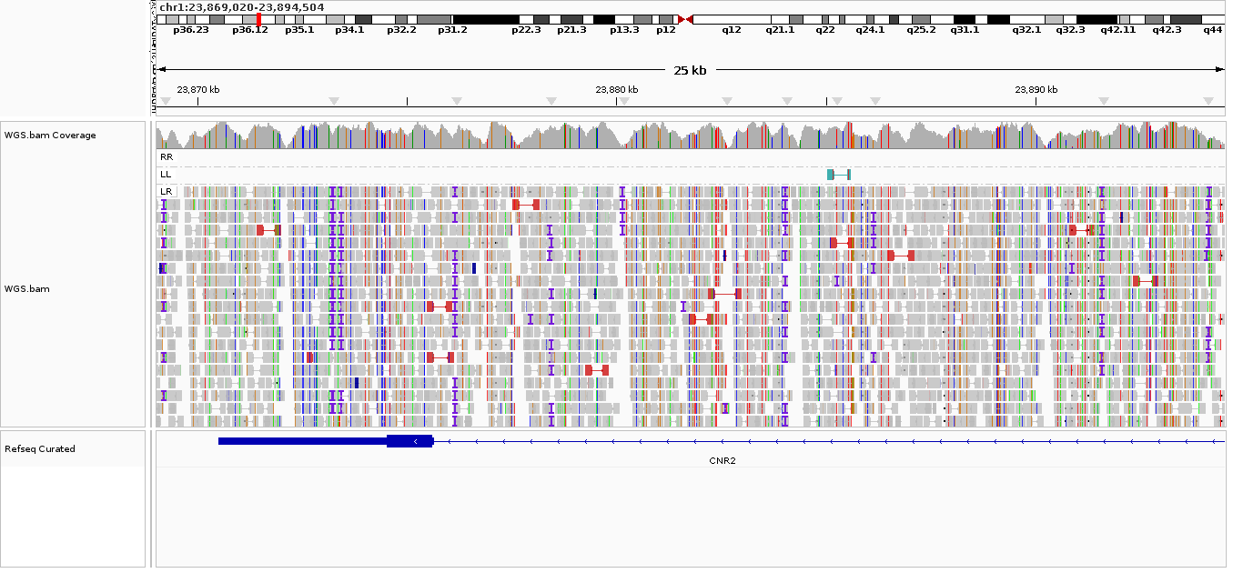Click the gray triangle marker right of 23,880 kb tick

tap(624, 101)
